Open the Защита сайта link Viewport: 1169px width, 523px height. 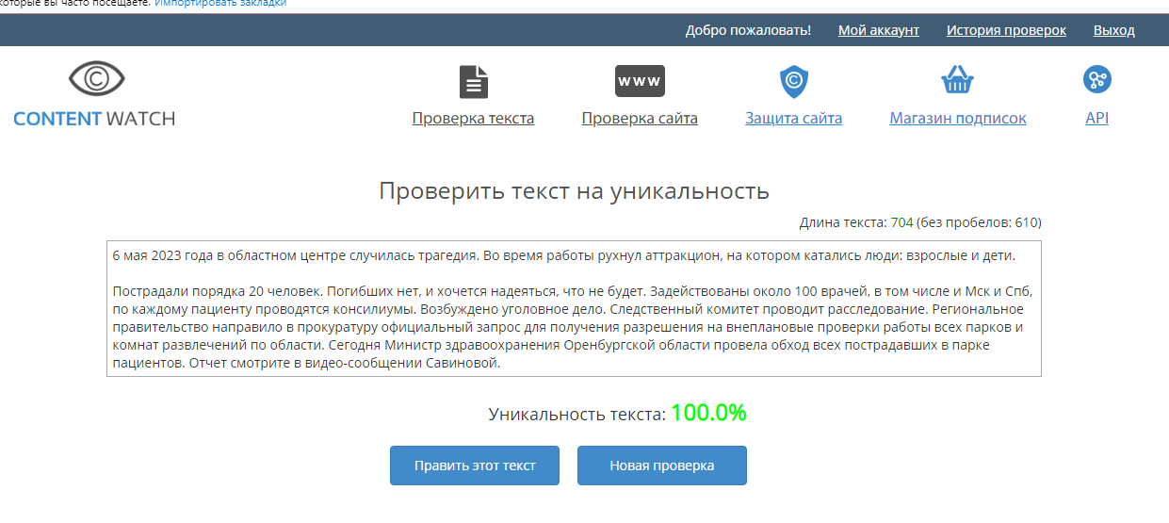[x=794, y=119]
